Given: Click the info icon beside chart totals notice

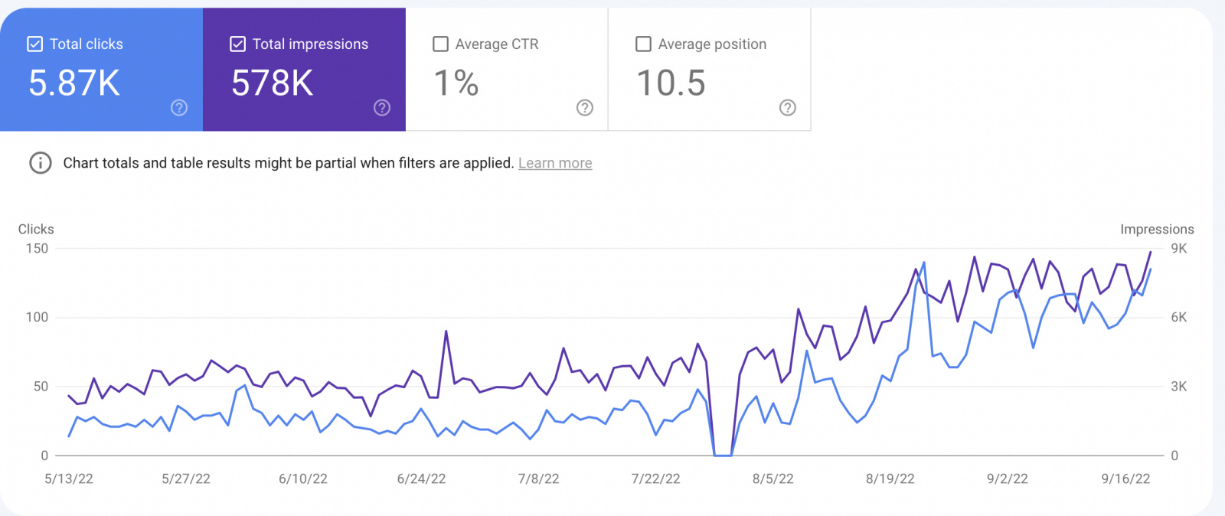Looking at the screenshot, I should (41, 163).
